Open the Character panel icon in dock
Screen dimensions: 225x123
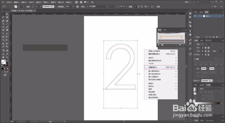point(190,40)
